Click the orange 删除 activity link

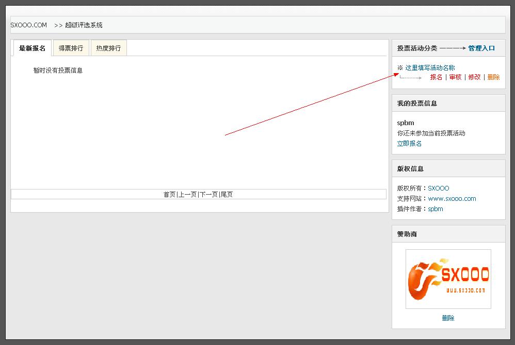[493, 77]
